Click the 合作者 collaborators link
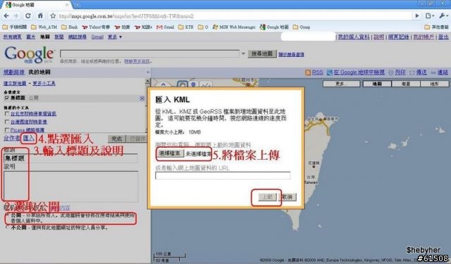 point(12,138)
